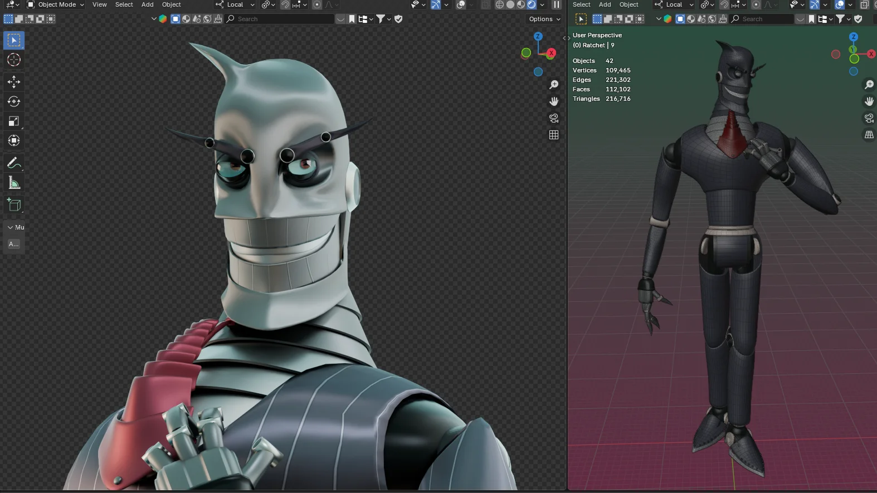877x493 pixels.
Task: Click the red X axis gizmo ball in right viewport
Action: coord(870,54)
